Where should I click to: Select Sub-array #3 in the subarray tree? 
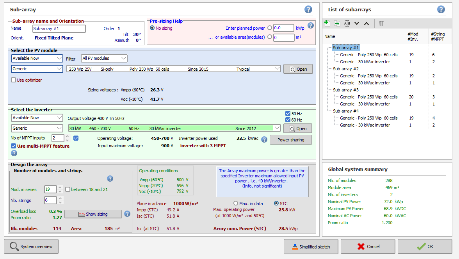(x=346, y=90)
